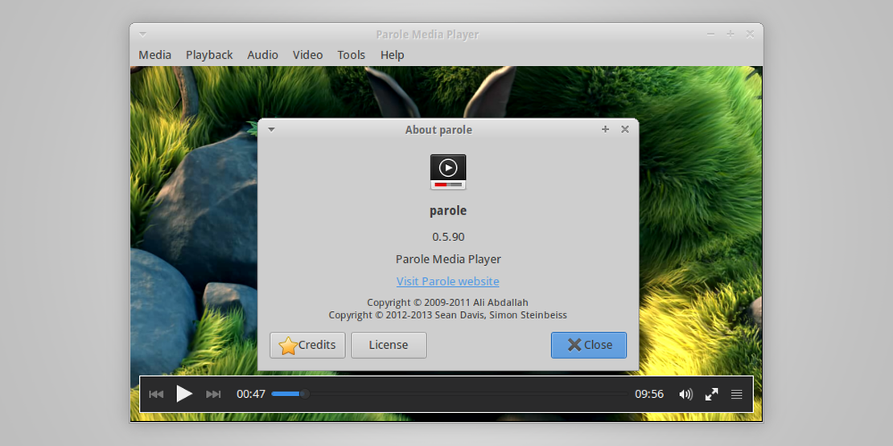Skip to the previous track
Screen dimensions: 893x446
[156, 394]
